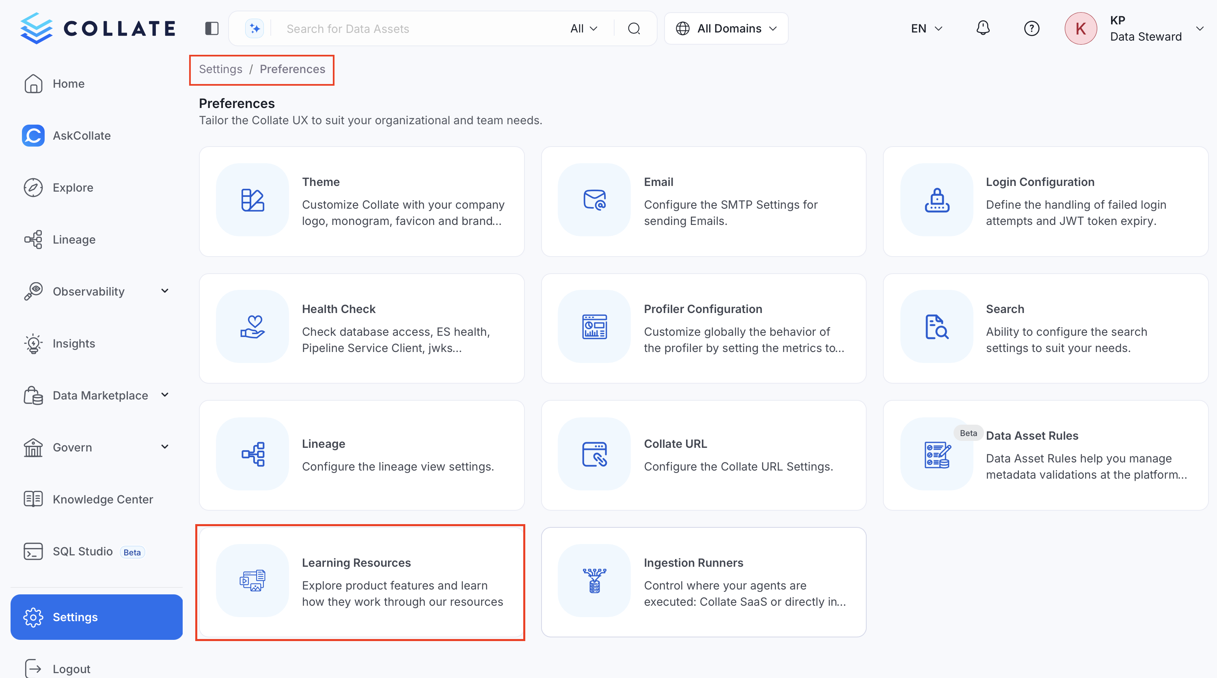The width and height of the screenshot is (1217, 678).
Task: Click the "Data Steward" role text
Action: point(1146,37)
